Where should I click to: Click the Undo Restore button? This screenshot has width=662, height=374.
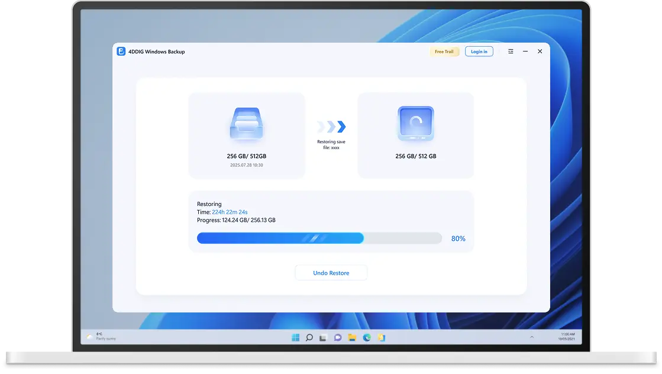(331, 273)
